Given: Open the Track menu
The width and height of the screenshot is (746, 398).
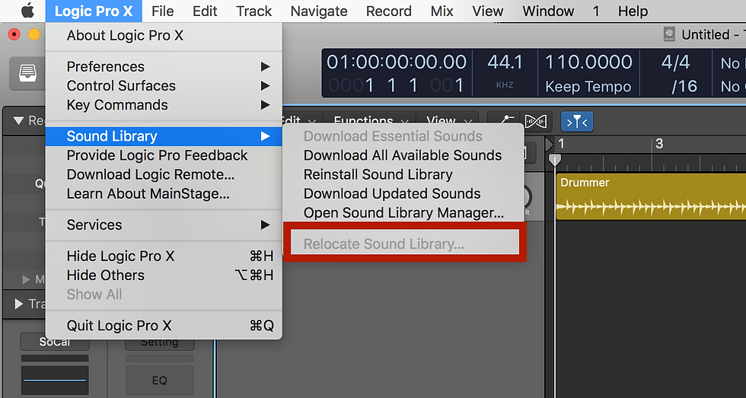Looking at the screenshot, I should (254, 11).
